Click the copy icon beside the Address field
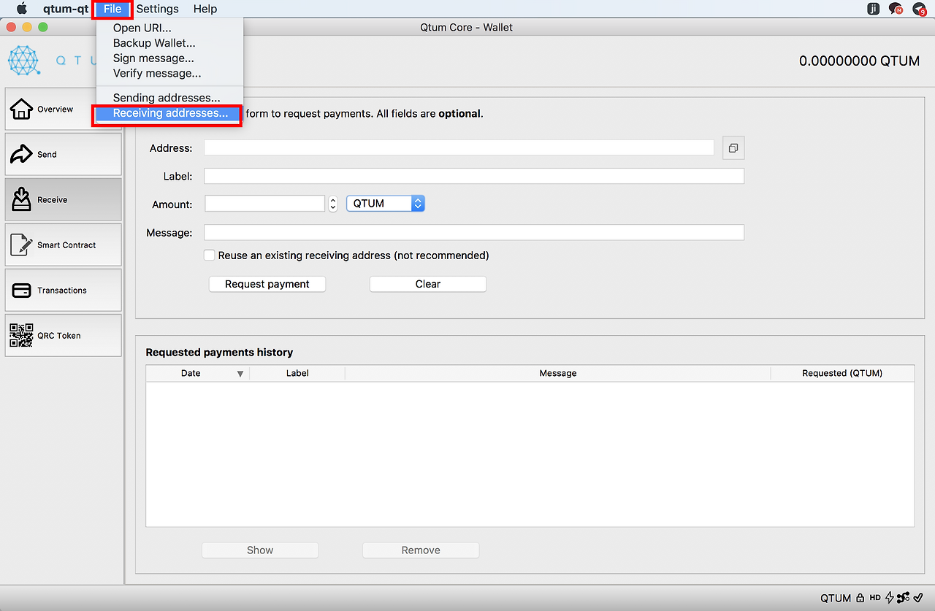The height and width of the screenshot is (611, 935). pos(733,148)
